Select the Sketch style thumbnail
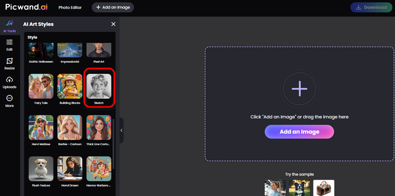This screenshot has width=395, height=196. (99, 86)
